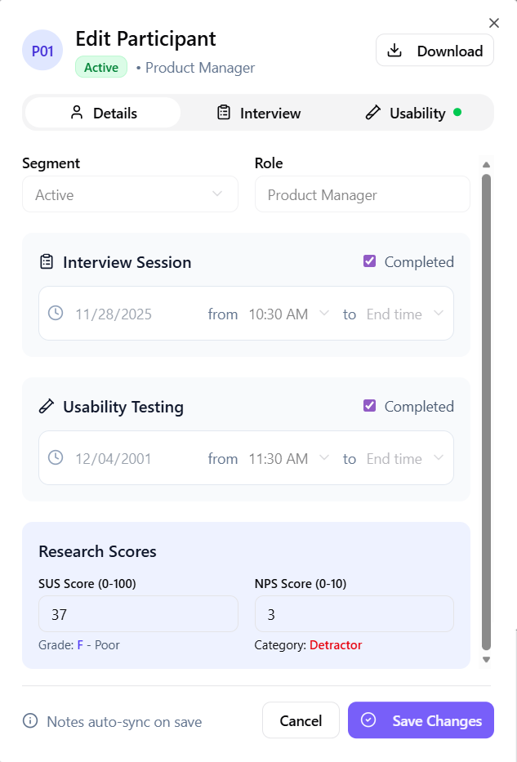The image size is (517, 762).
Task: Click Save Changes button
Action: (421, 720)
